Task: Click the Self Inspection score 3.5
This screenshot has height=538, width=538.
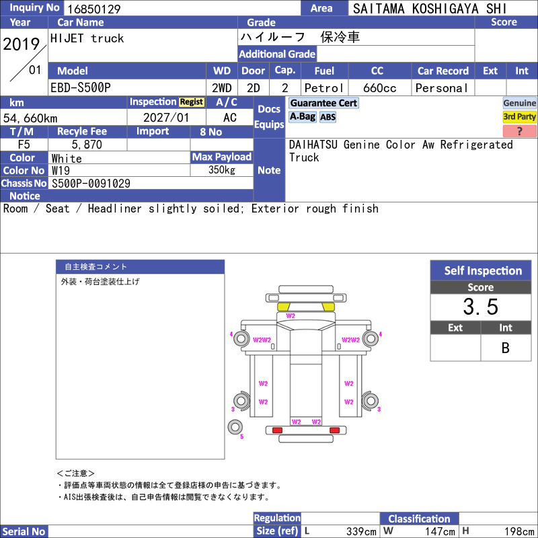Action: pyautogui.click(x=480, y=307)
